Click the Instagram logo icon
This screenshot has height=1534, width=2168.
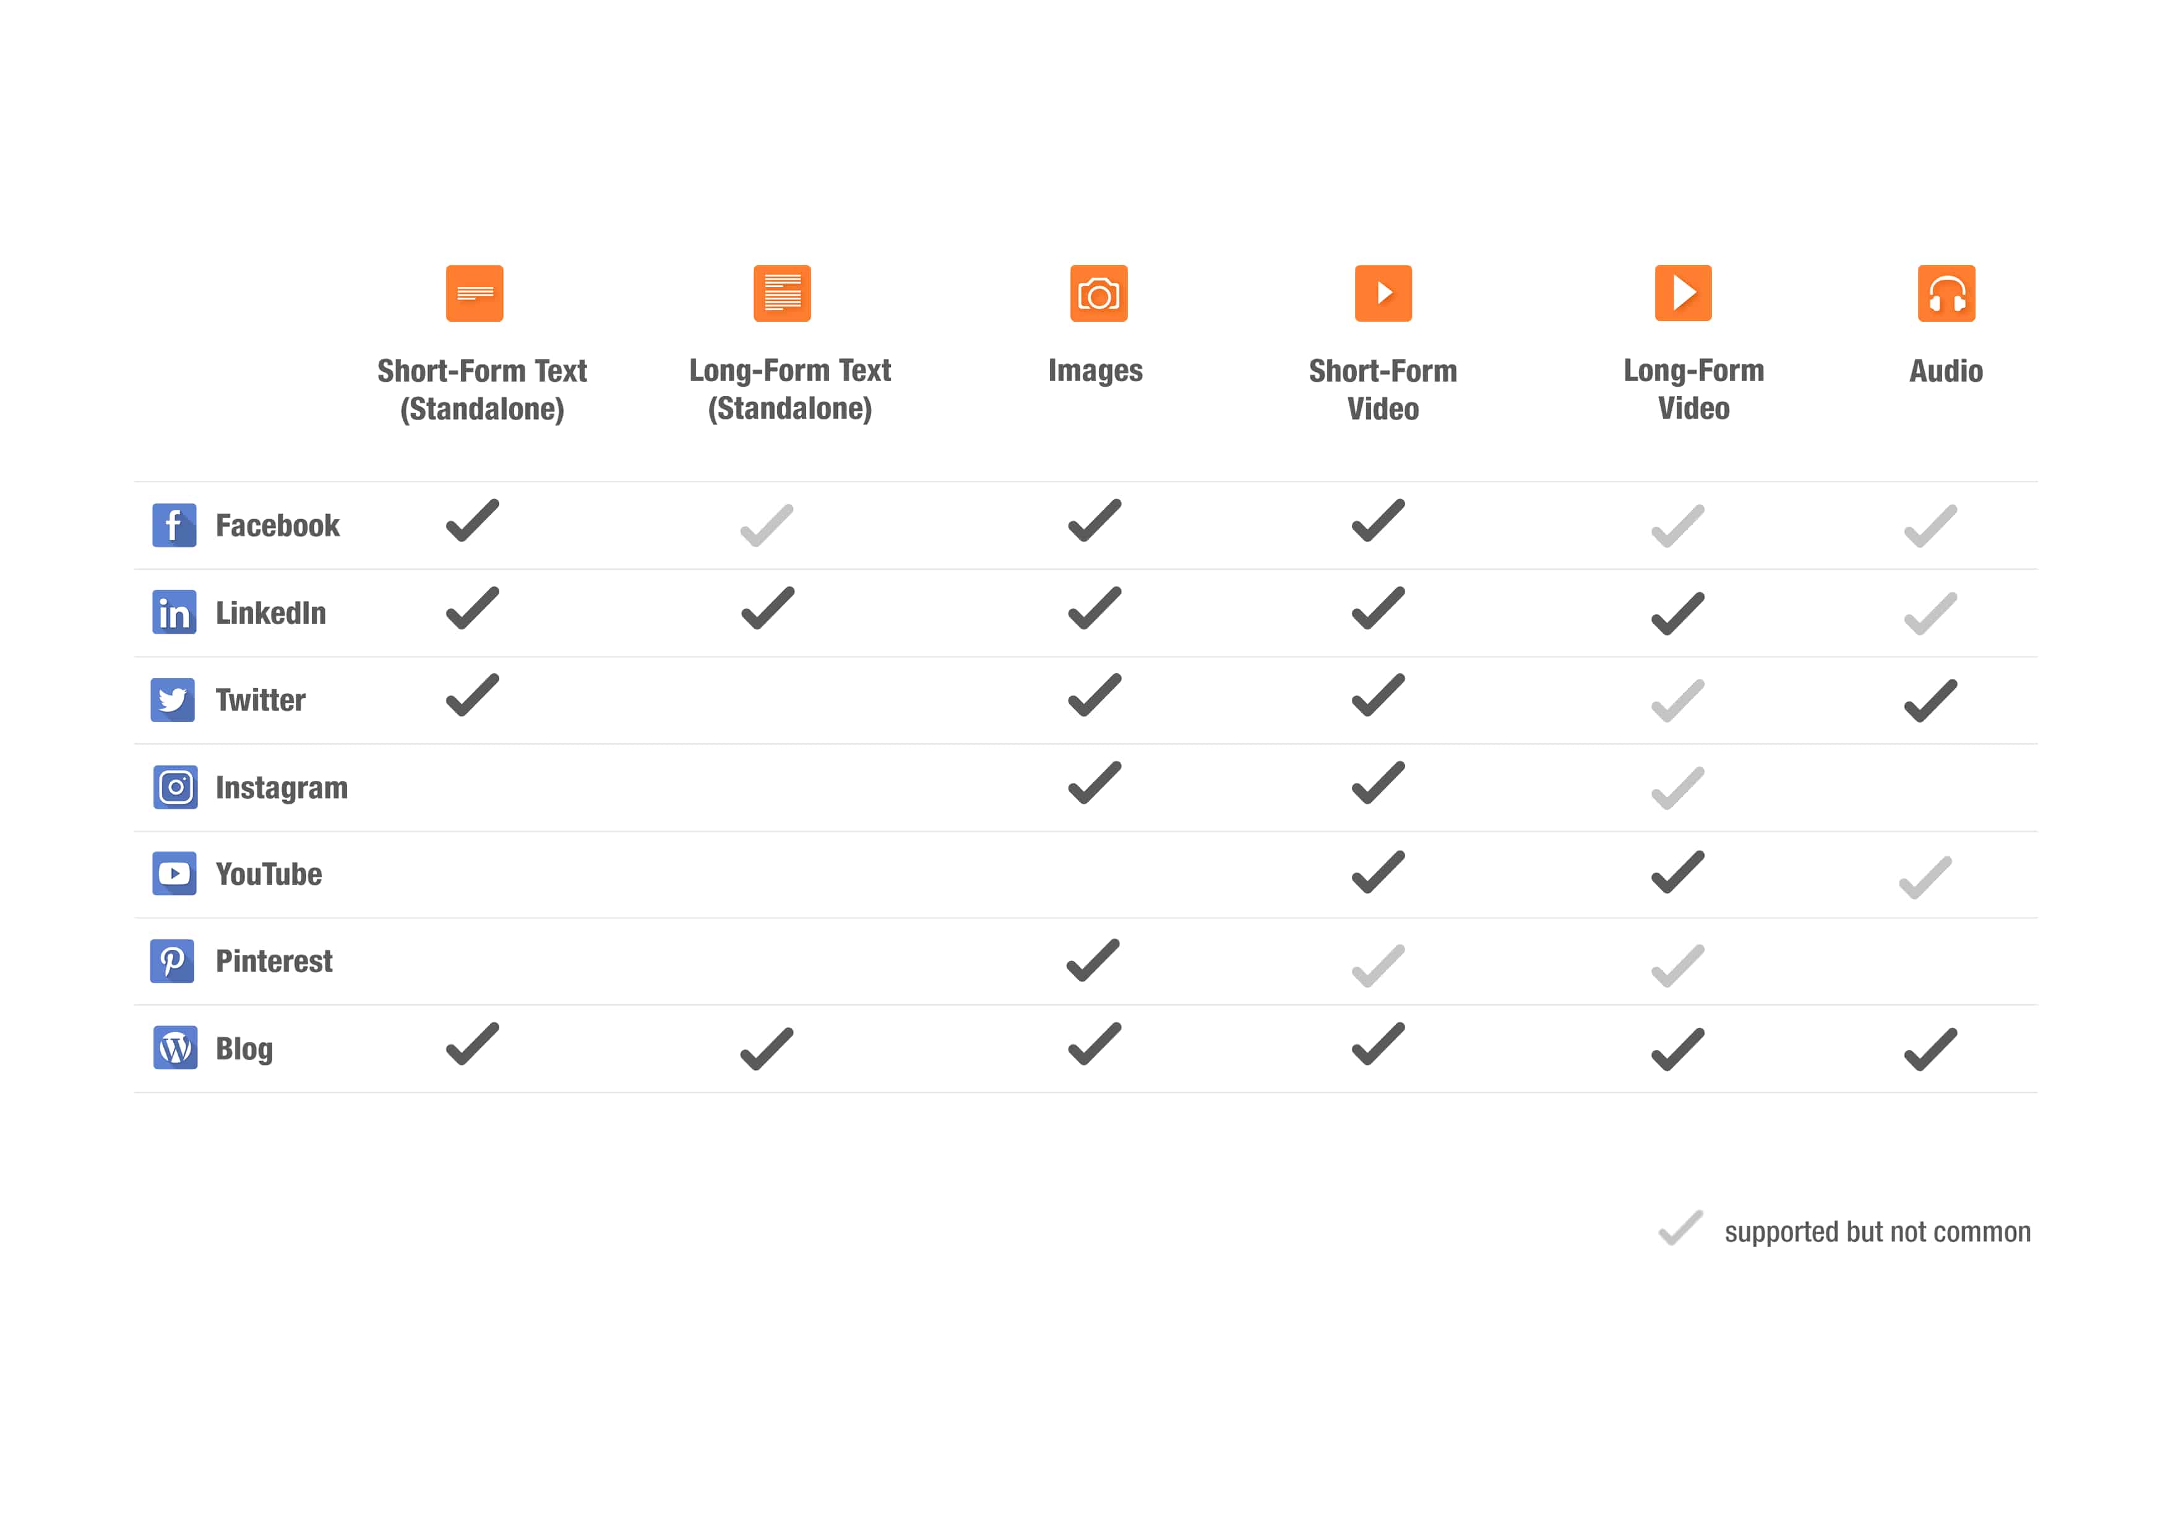pos(176,787)
